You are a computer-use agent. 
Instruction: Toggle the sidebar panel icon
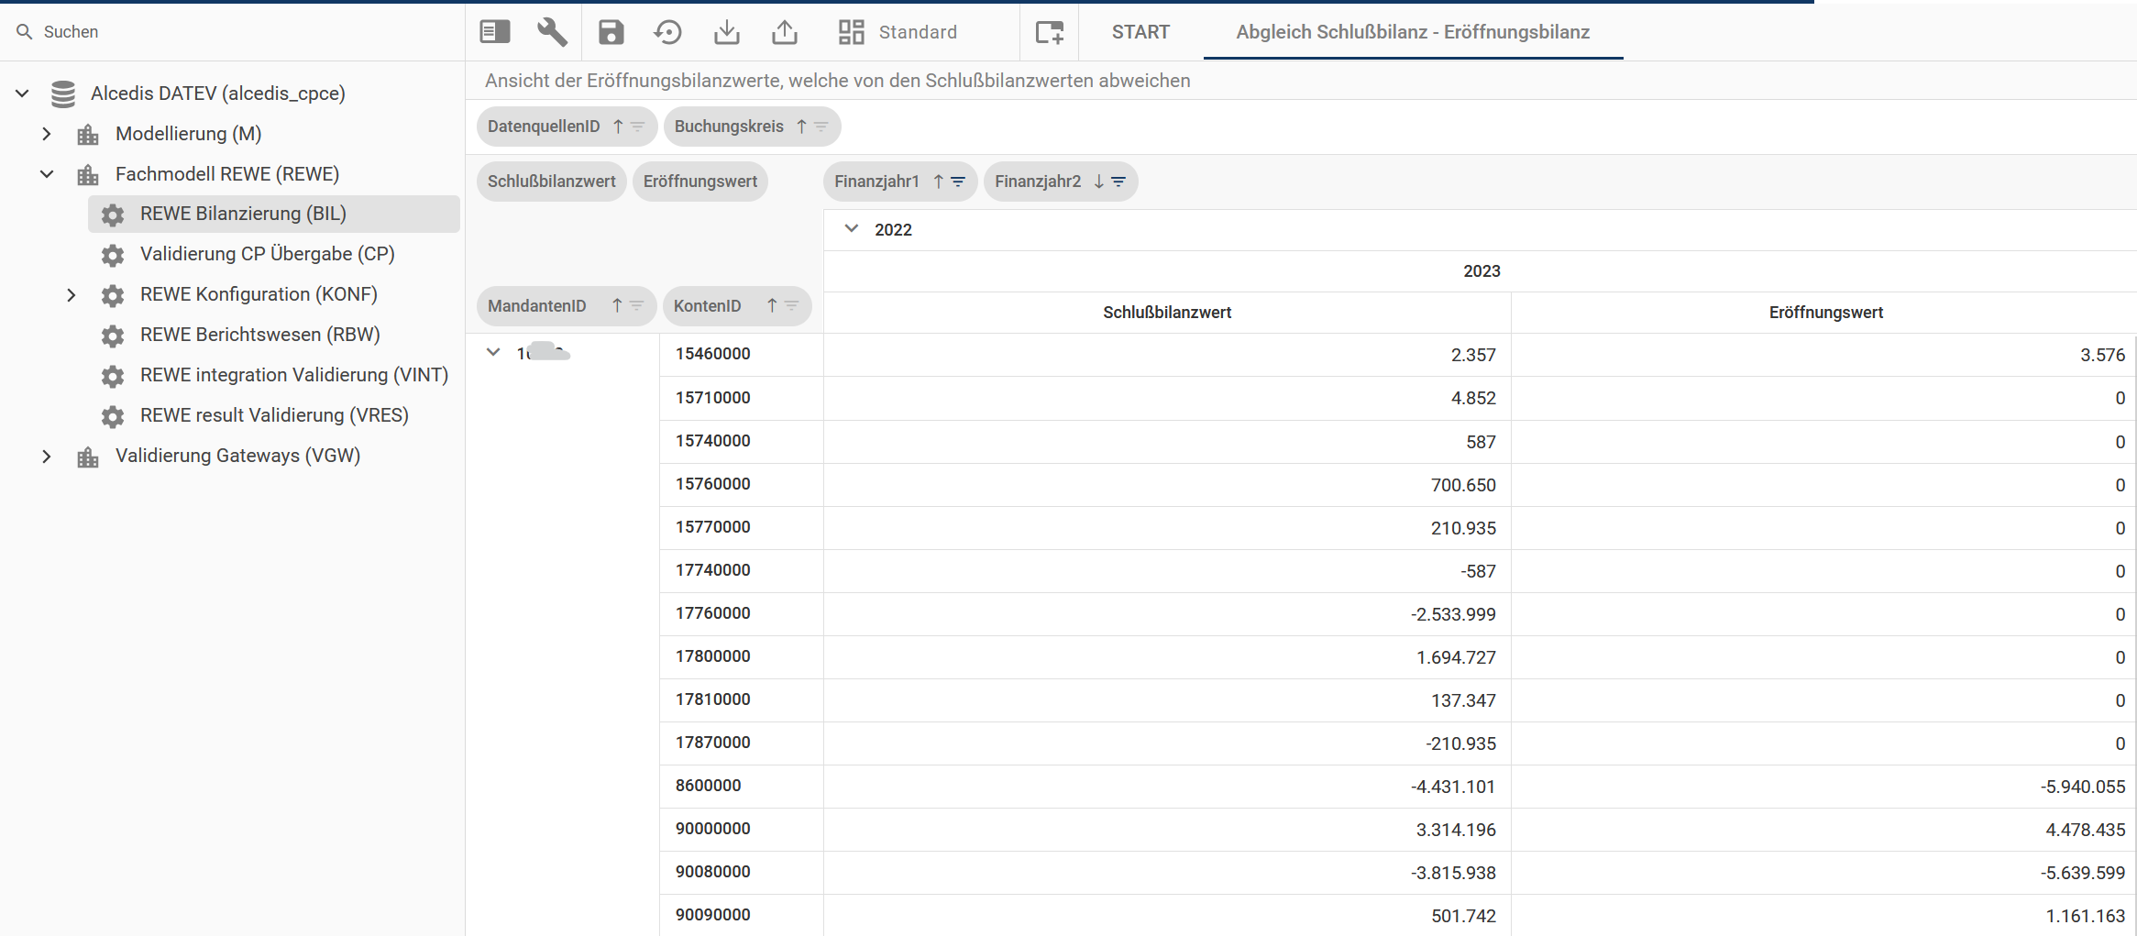(x=495, y=32)
